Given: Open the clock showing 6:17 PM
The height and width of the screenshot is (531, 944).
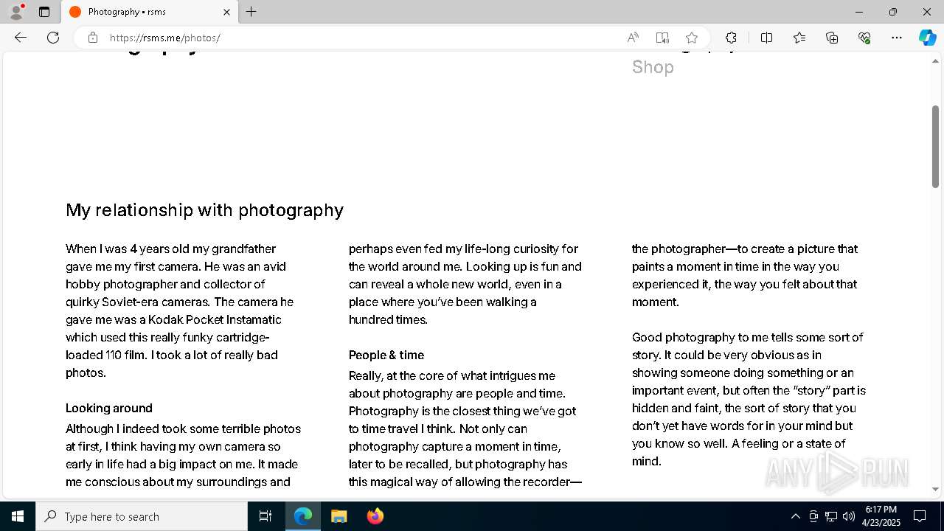Looking at the screenshot, I should coord(881,516).
